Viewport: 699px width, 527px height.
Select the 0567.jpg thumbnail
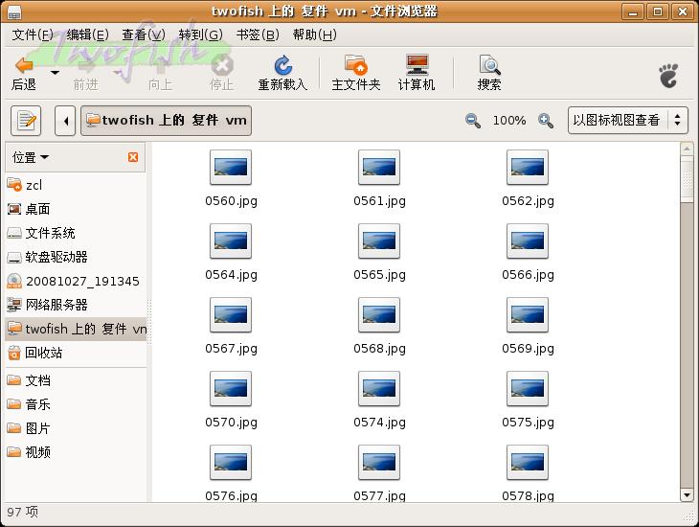(231, 315)
